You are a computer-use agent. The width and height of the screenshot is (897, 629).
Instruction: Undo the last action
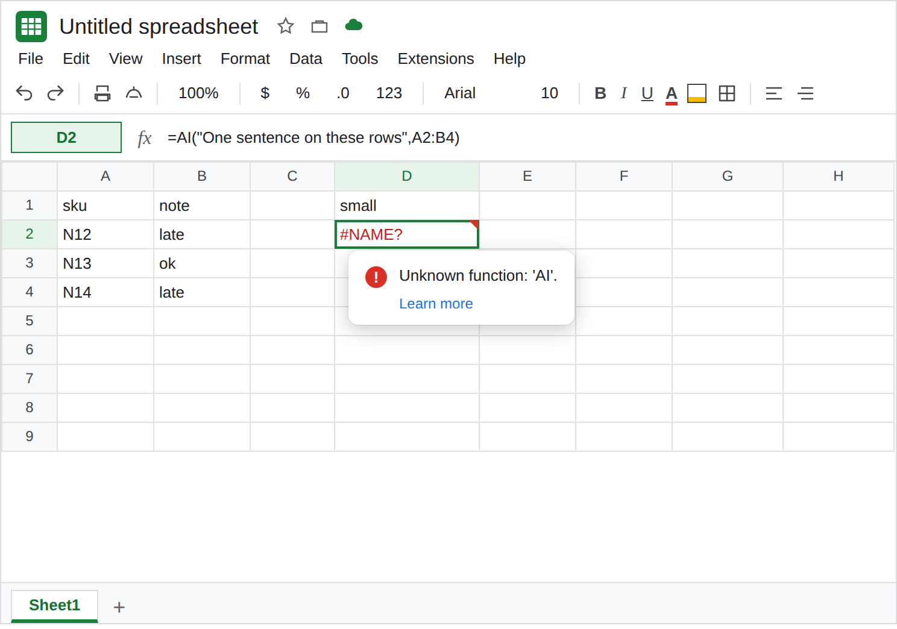[x=24, y=93]
